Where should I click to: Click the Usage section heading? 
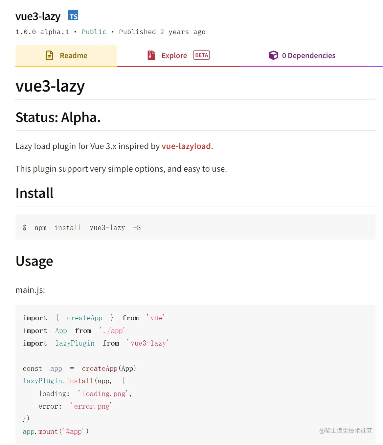click(x=34, y=261)
